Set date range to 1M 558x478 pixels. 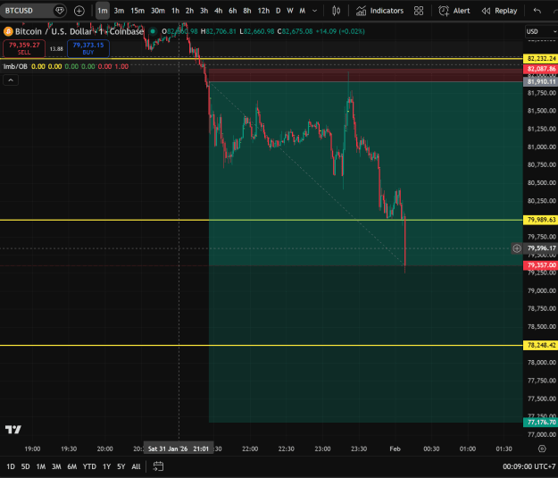[x=41, y=466]
